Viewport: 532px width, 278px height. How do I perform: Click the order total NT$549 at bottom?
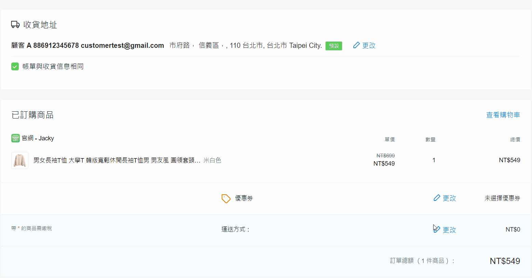coord(505,261)
